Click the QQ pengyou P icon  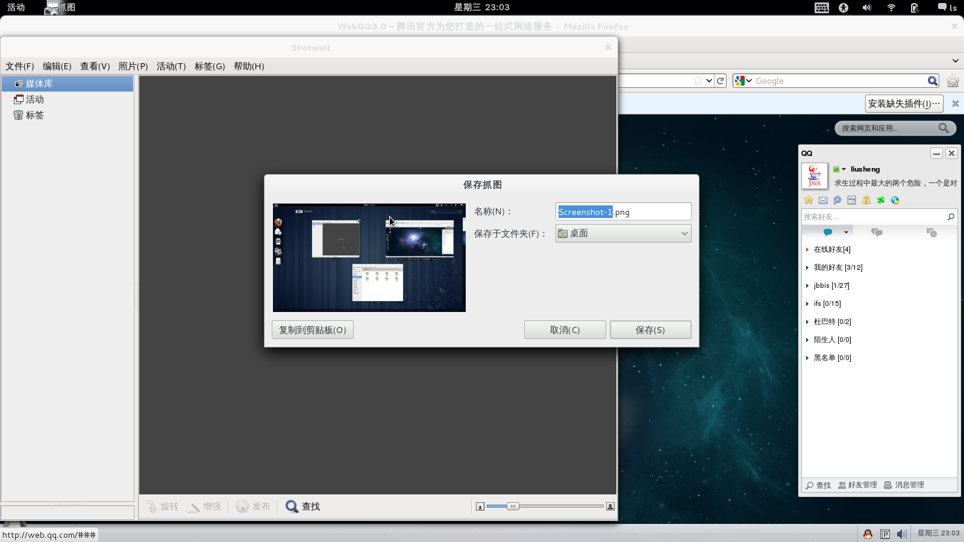837,200
